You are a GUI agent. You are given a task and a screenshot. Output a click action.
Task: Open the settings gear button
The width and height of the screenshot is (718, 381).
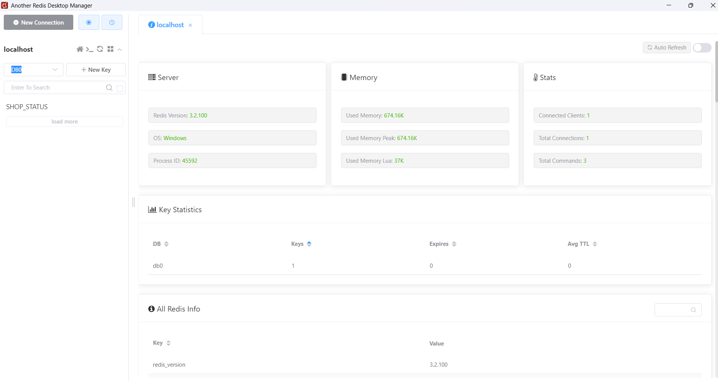89,22
